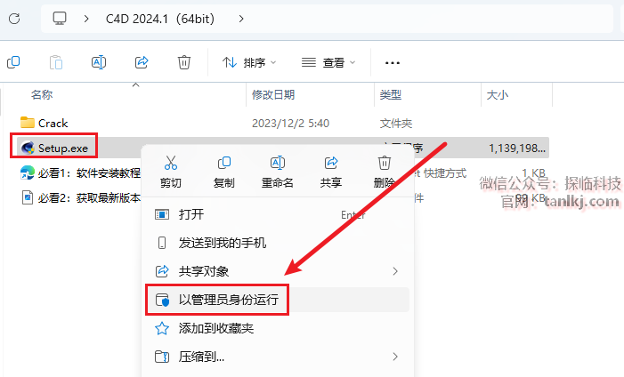Click the icon beside 打开 menu entry
This screenshot has height=377, width=624.
[162, 215]
